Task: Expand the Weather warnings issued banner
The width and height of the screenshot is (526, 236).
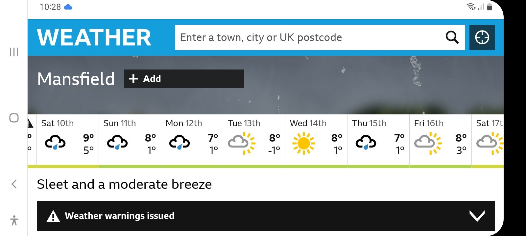Action: pyautogui.click(x=266, y=216)
